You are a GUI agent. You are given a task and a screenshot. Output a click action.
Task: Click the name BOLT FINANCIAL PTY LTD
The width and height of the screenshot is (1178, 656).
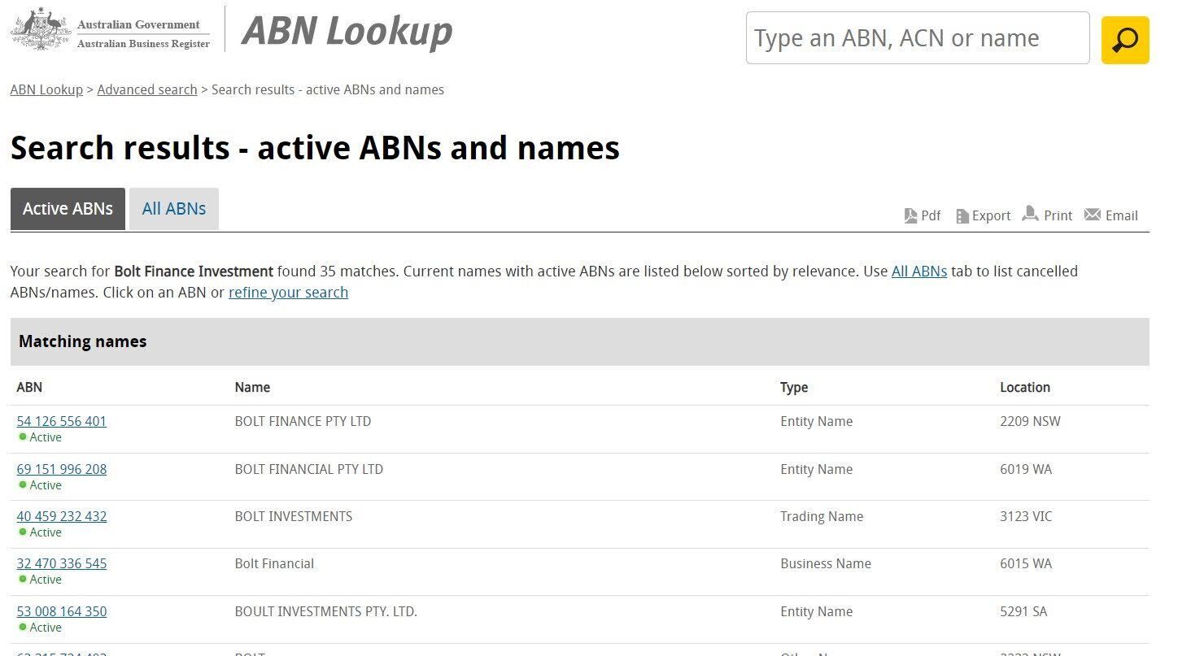[309, 469]
